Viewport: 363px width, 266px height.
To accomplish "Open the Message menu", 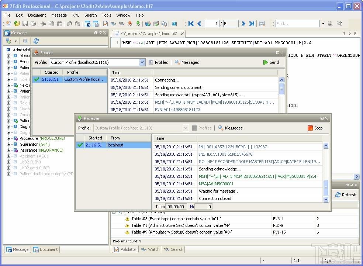I will [59, 15].
